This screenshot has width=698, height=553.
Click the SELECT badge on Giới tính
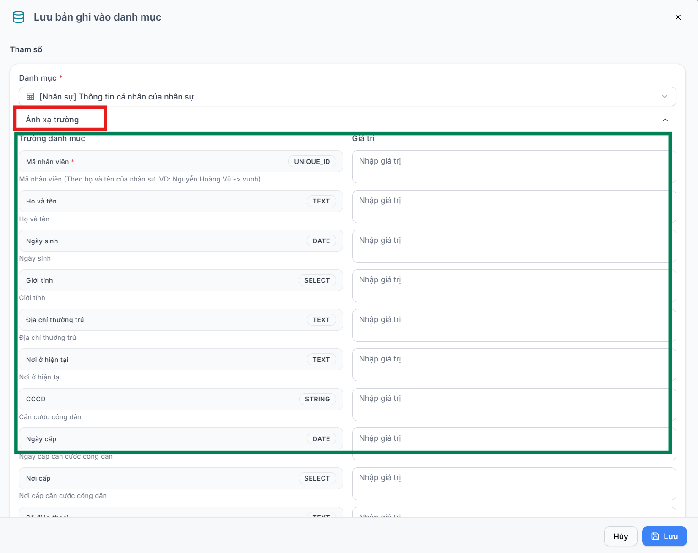pos(317,280)
